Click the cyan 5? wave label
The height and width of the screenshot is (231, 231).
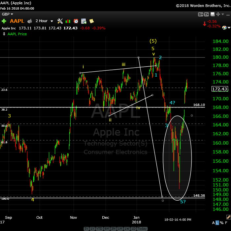183,202
